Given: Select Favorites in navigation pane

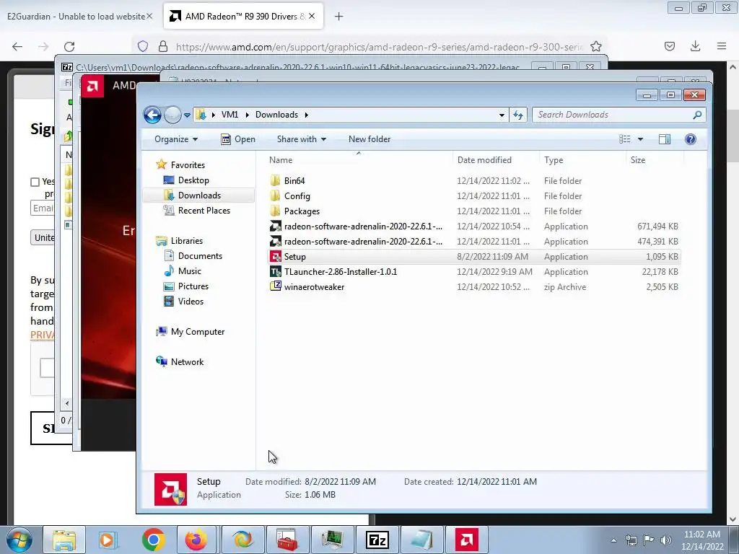Looking at the screenshot, I should click(188, 165).
